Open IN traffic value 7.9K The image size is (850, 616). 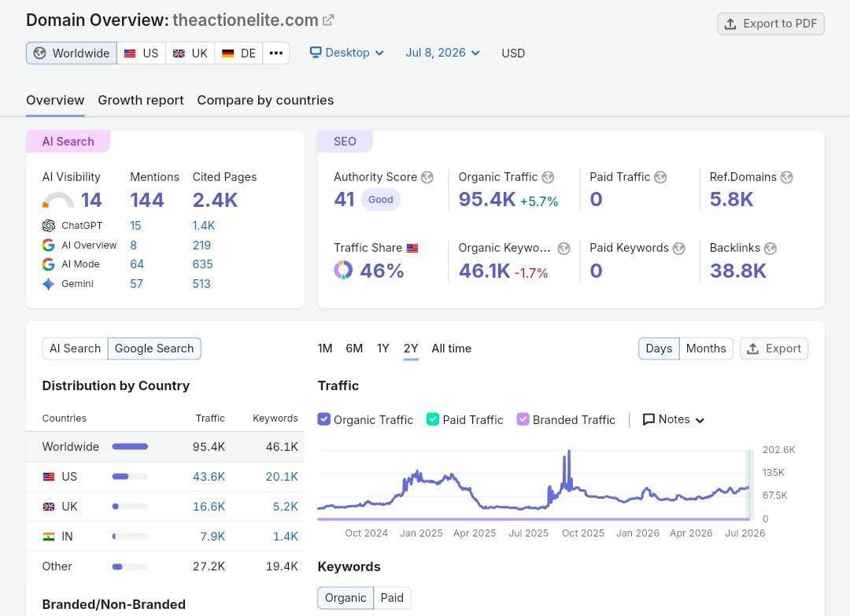coord(213,537)
